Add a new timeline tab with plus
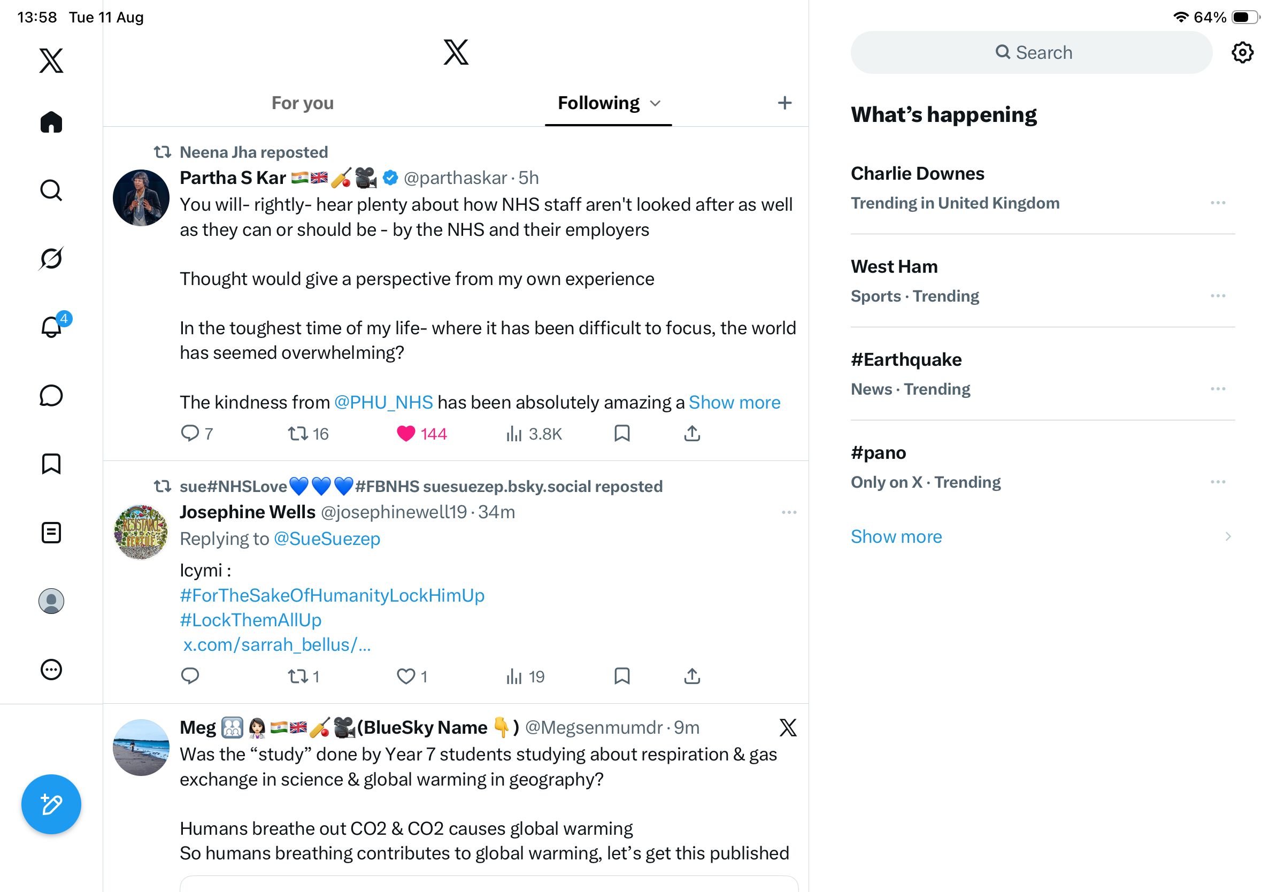This screenshot has height=892, width=1277. click(784, 103)
